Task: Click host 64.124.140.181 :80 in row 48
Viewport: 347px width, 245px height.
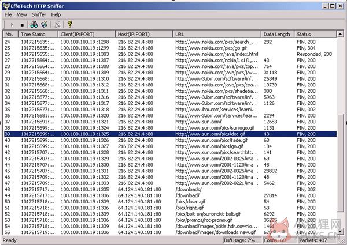Action: pyautogui.click(x=139, y=190)
